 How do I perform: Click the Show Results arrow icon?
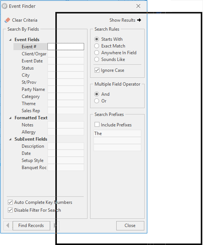(x=139, y=20)
